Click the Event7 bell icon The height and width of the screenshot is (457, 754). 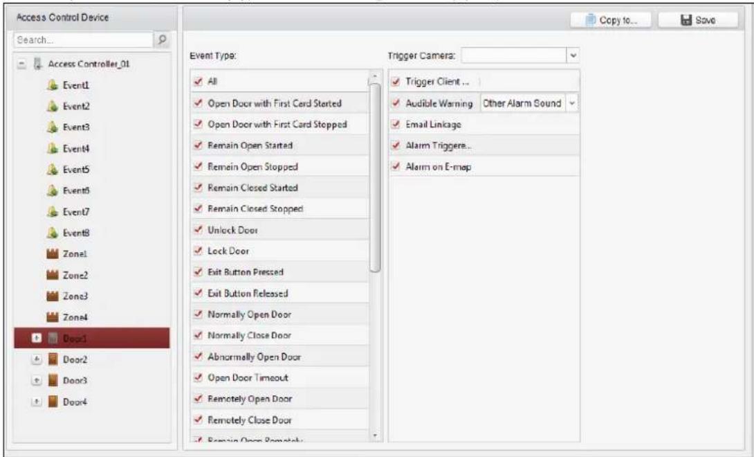tap(53, 212)
